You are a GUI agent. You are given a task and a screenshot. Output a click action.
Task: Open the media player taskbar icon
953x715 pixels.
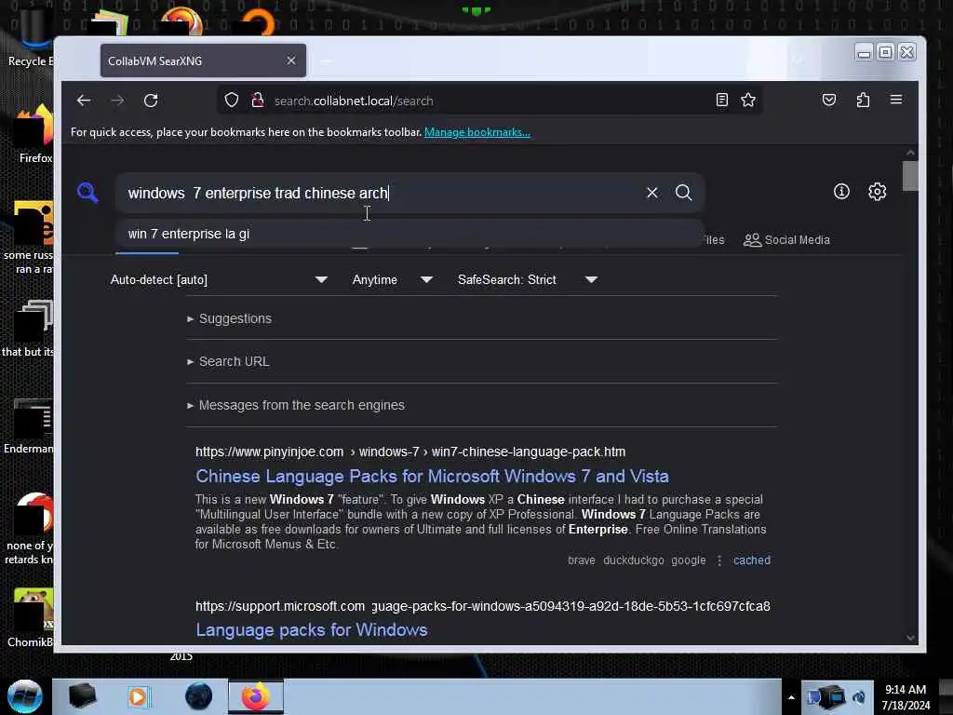[x=138, y=696]
